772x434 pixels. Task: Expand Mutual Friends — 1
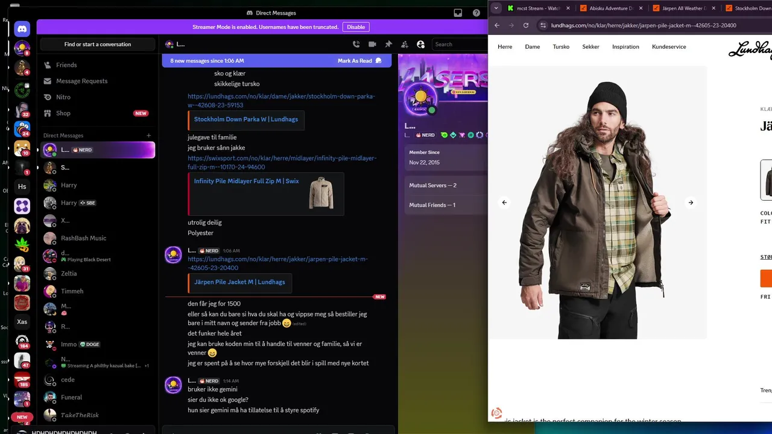446,205
